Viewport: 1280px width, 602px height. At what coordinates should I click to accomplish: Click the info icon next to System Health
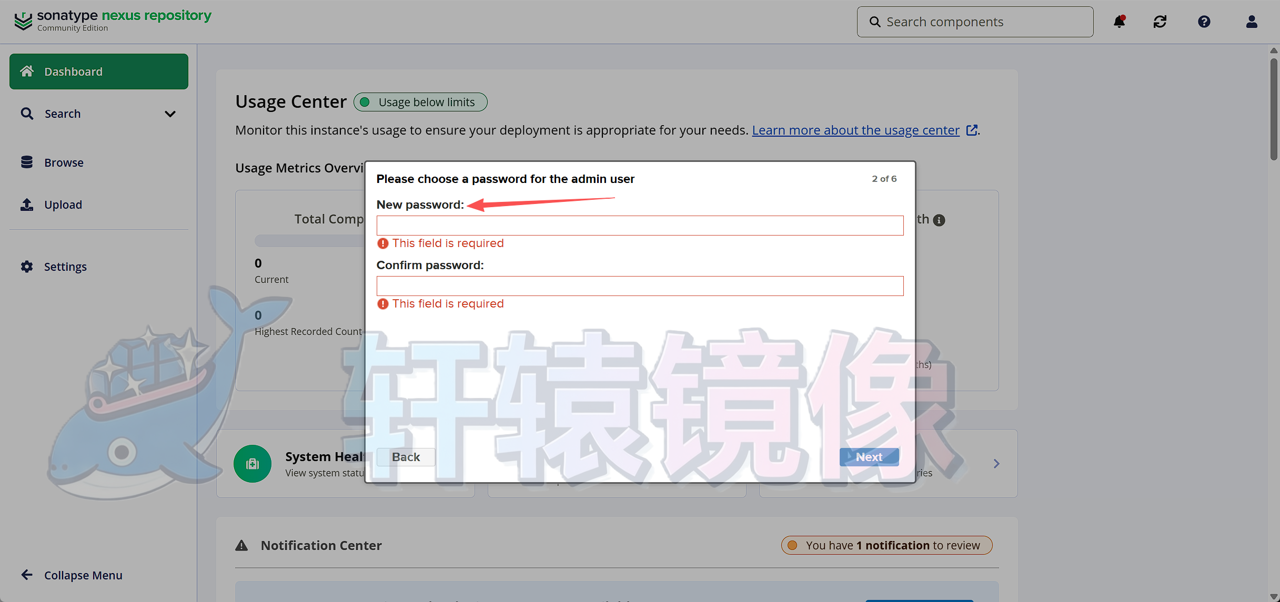point(940,220)
